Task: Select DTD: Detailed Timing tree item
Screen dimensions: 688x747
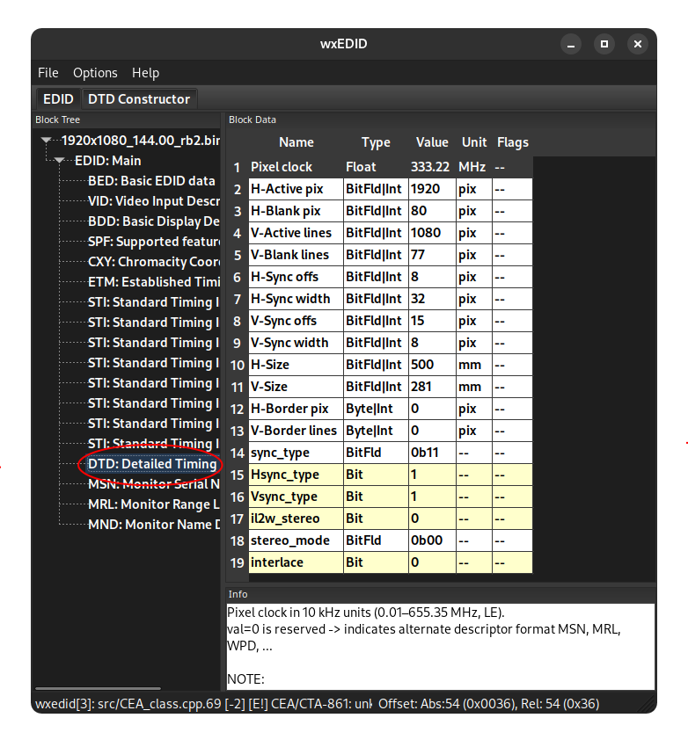Action: click(152, 464)
